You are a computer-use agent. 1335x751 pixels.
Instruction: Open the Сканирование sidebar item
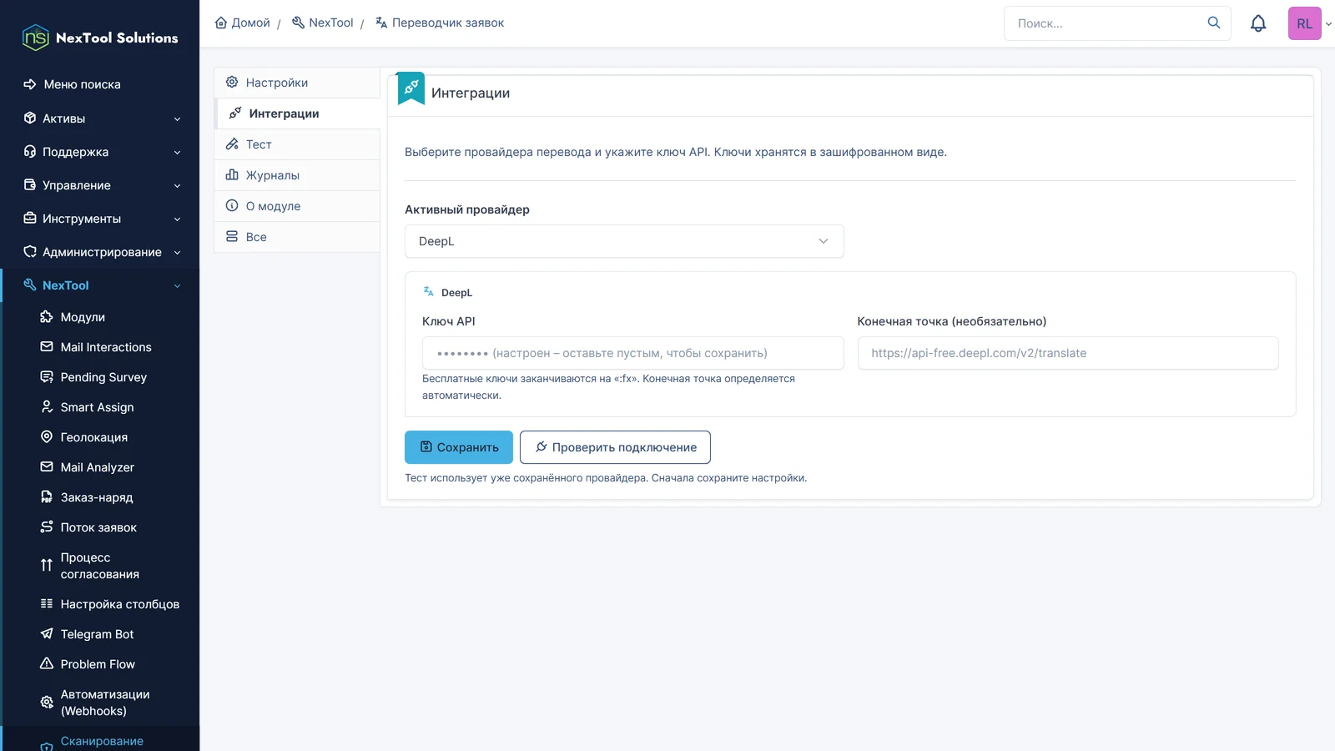(102, 741)
